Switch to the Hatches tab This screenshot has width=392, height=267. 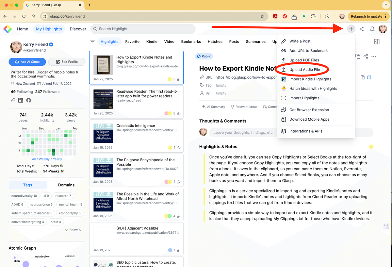coord(215,42)
